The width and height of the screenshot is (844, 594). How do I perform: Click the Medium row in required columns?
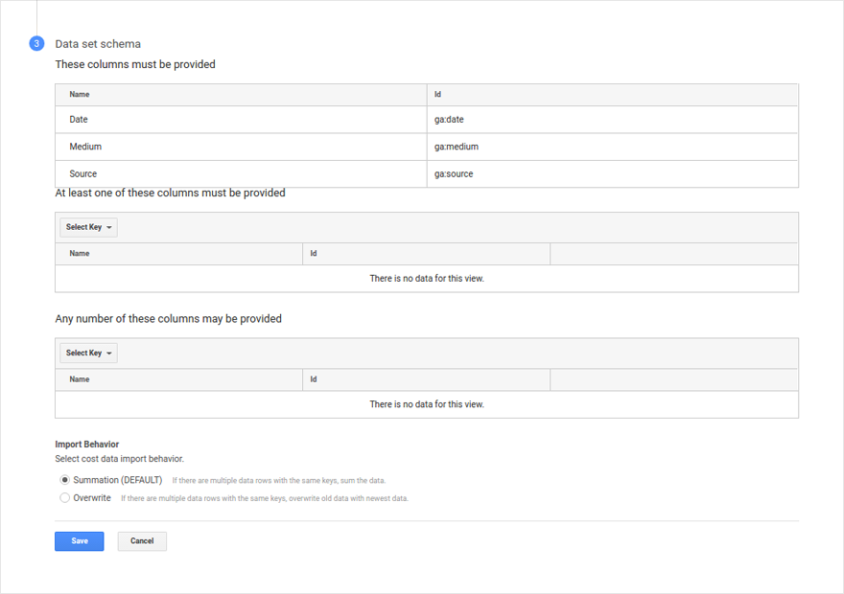pos(426,147)
